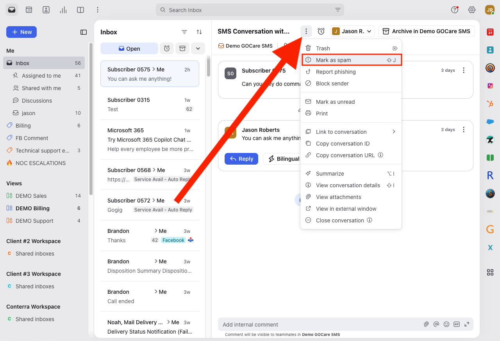Image resolution: width=500 pixels, height=341 pixels.
Task: Choose View attachments
Action: pyautogui.click(x=351, y=197)
